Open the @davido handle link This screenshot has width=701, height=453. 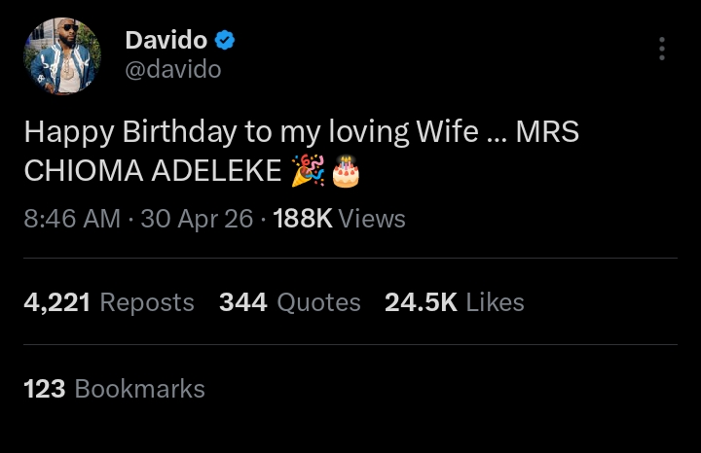coord(173,70)
